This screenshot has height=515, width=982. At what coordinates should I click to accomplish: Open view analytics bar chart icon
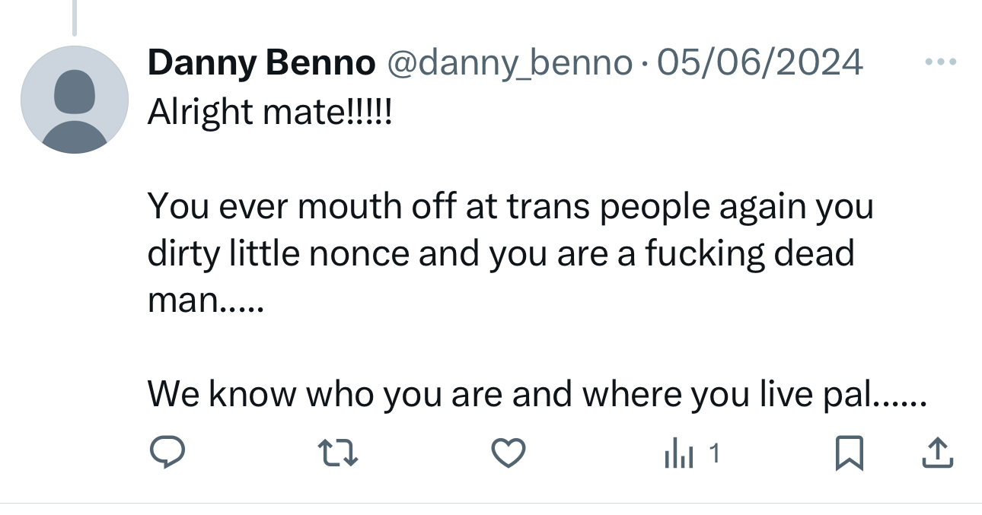(678, 455)
